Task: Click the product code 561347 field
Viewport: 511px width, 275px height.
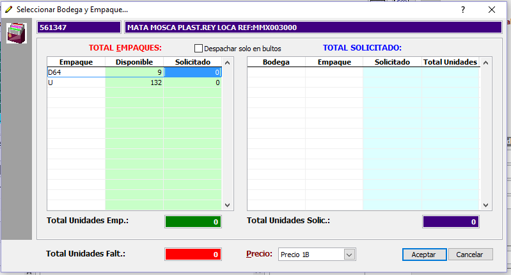Action: click(79, 27)
